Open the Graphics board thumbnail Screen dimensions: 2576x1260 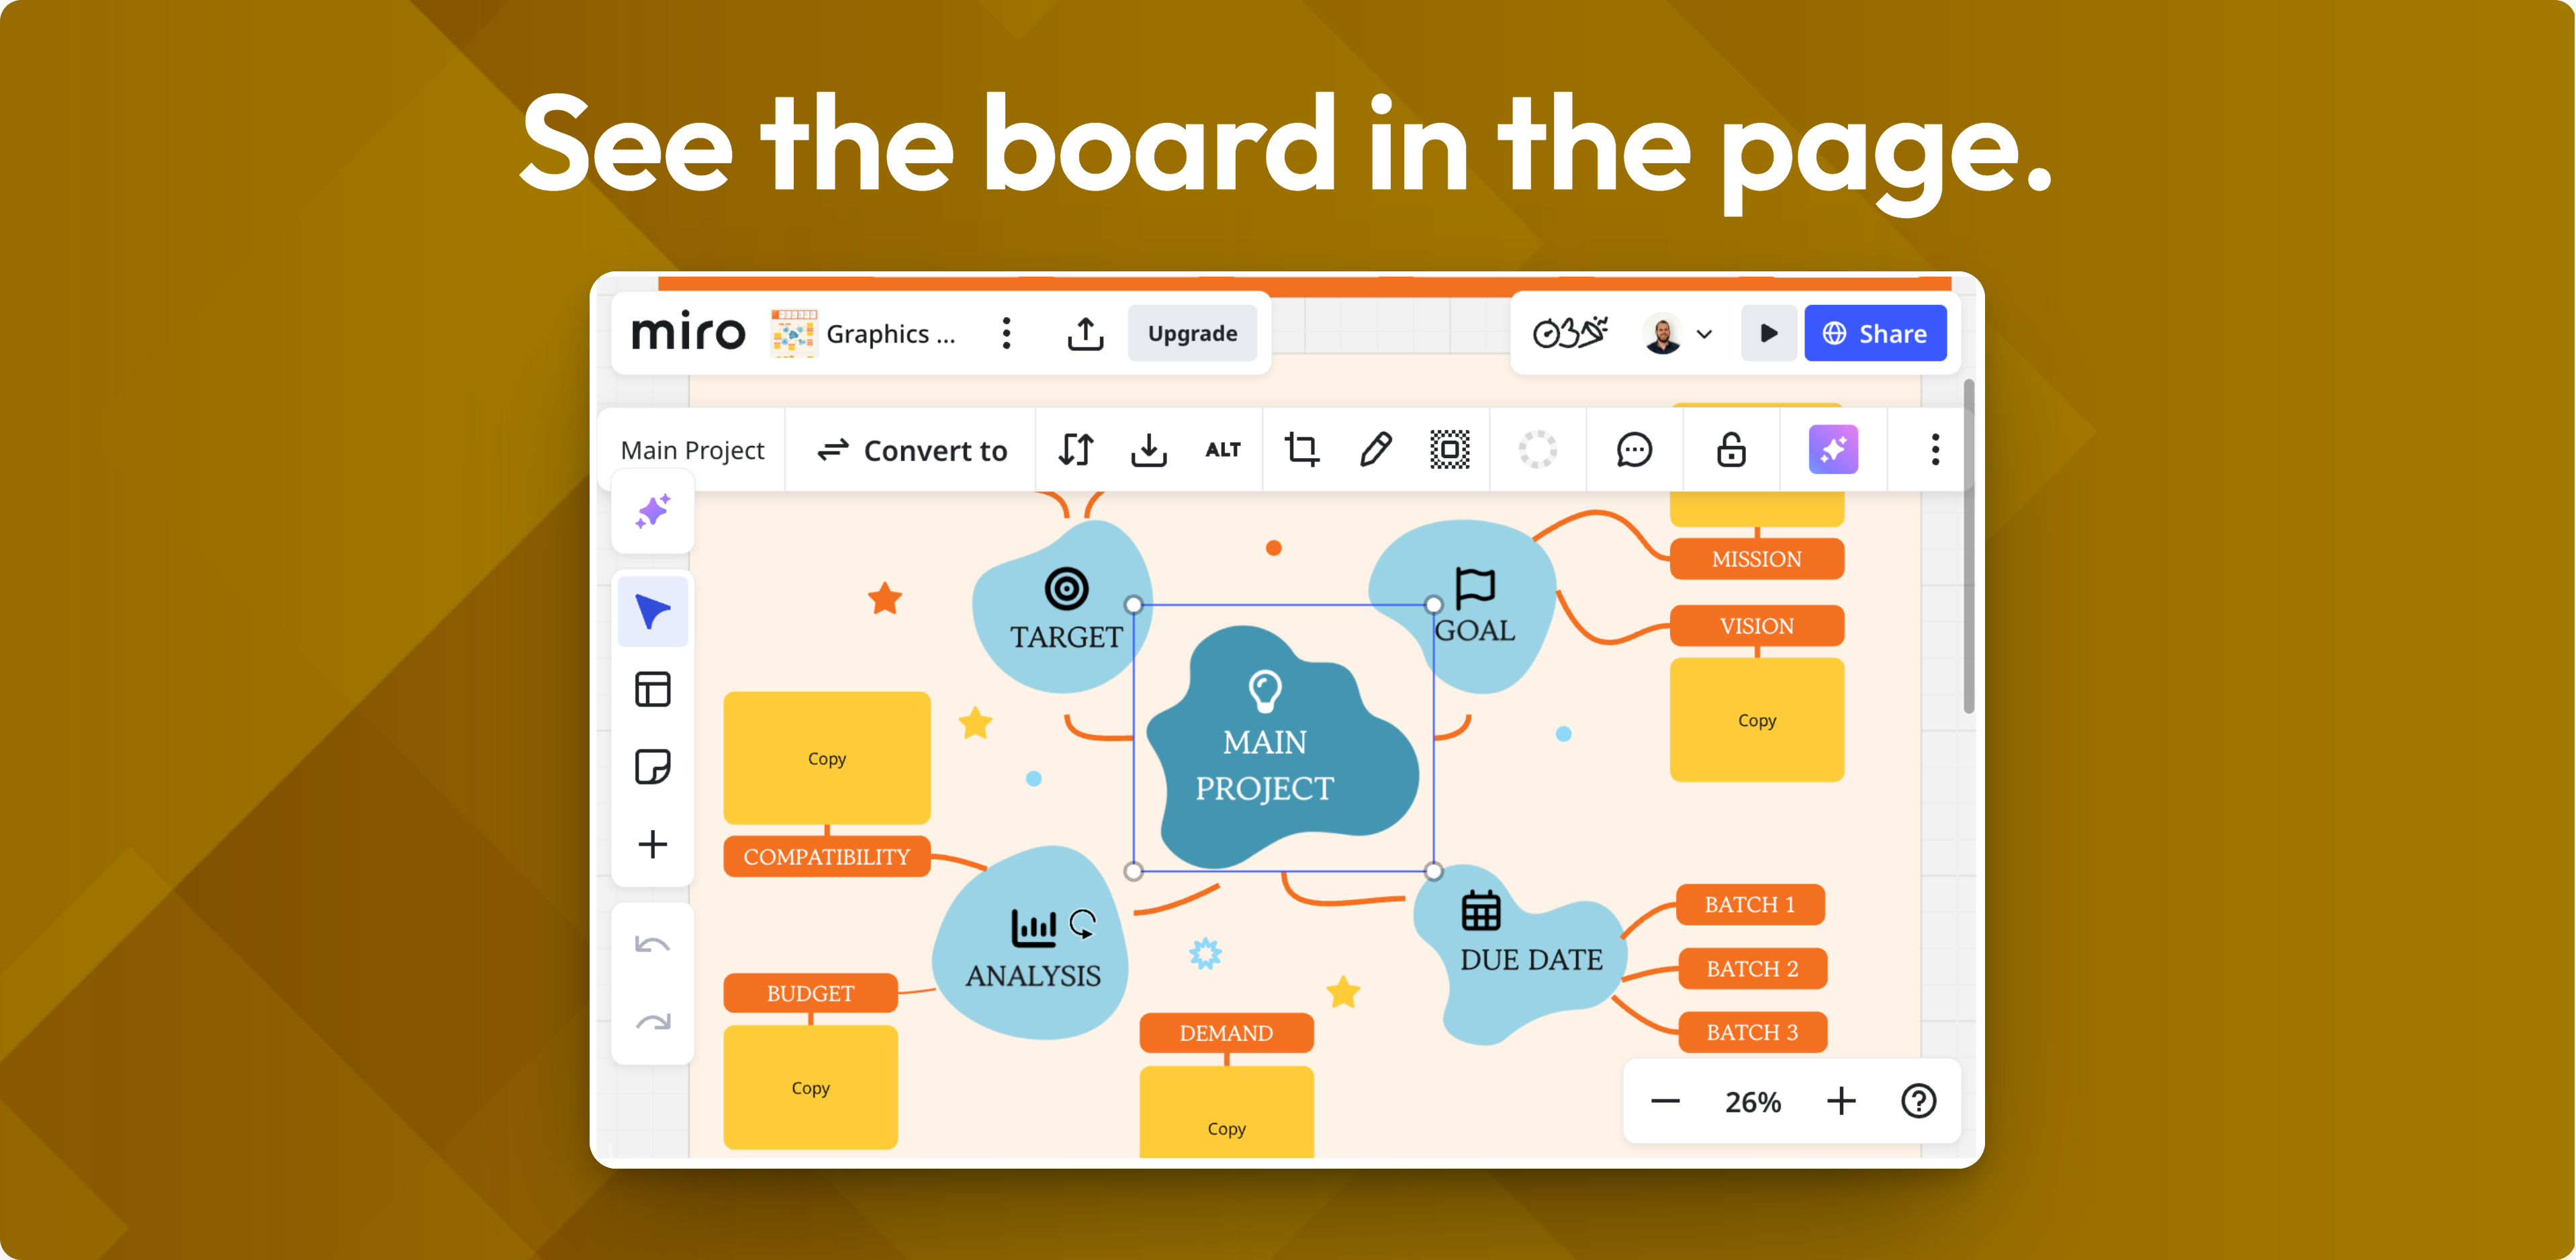(x=793, y=333)
